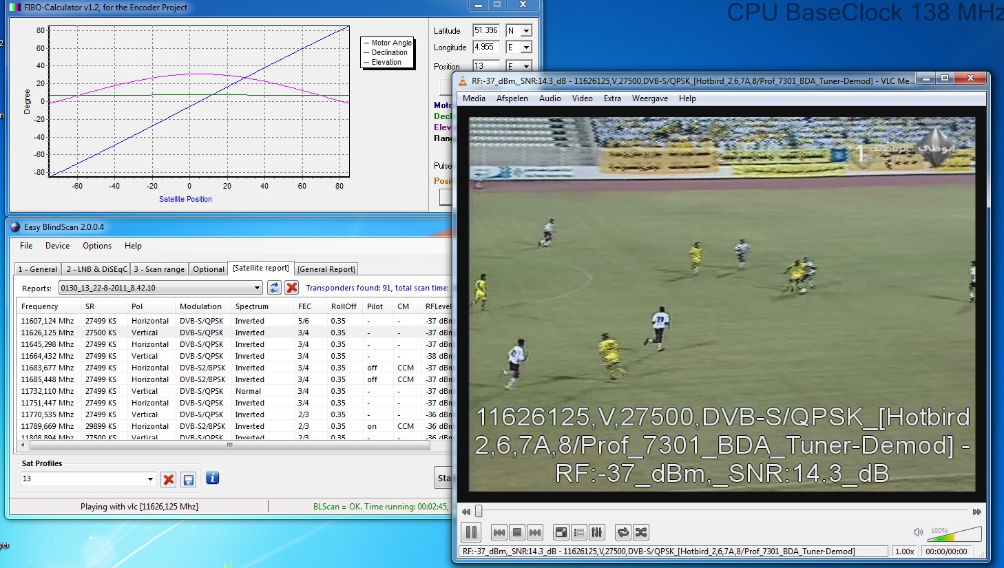Open VLC Audio menu
The image size is (1004, 568).
[550, 98]
